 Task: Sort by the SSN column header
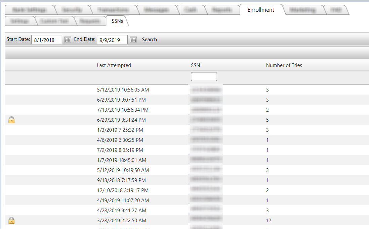pyautogui.click(x=195, y=65)
